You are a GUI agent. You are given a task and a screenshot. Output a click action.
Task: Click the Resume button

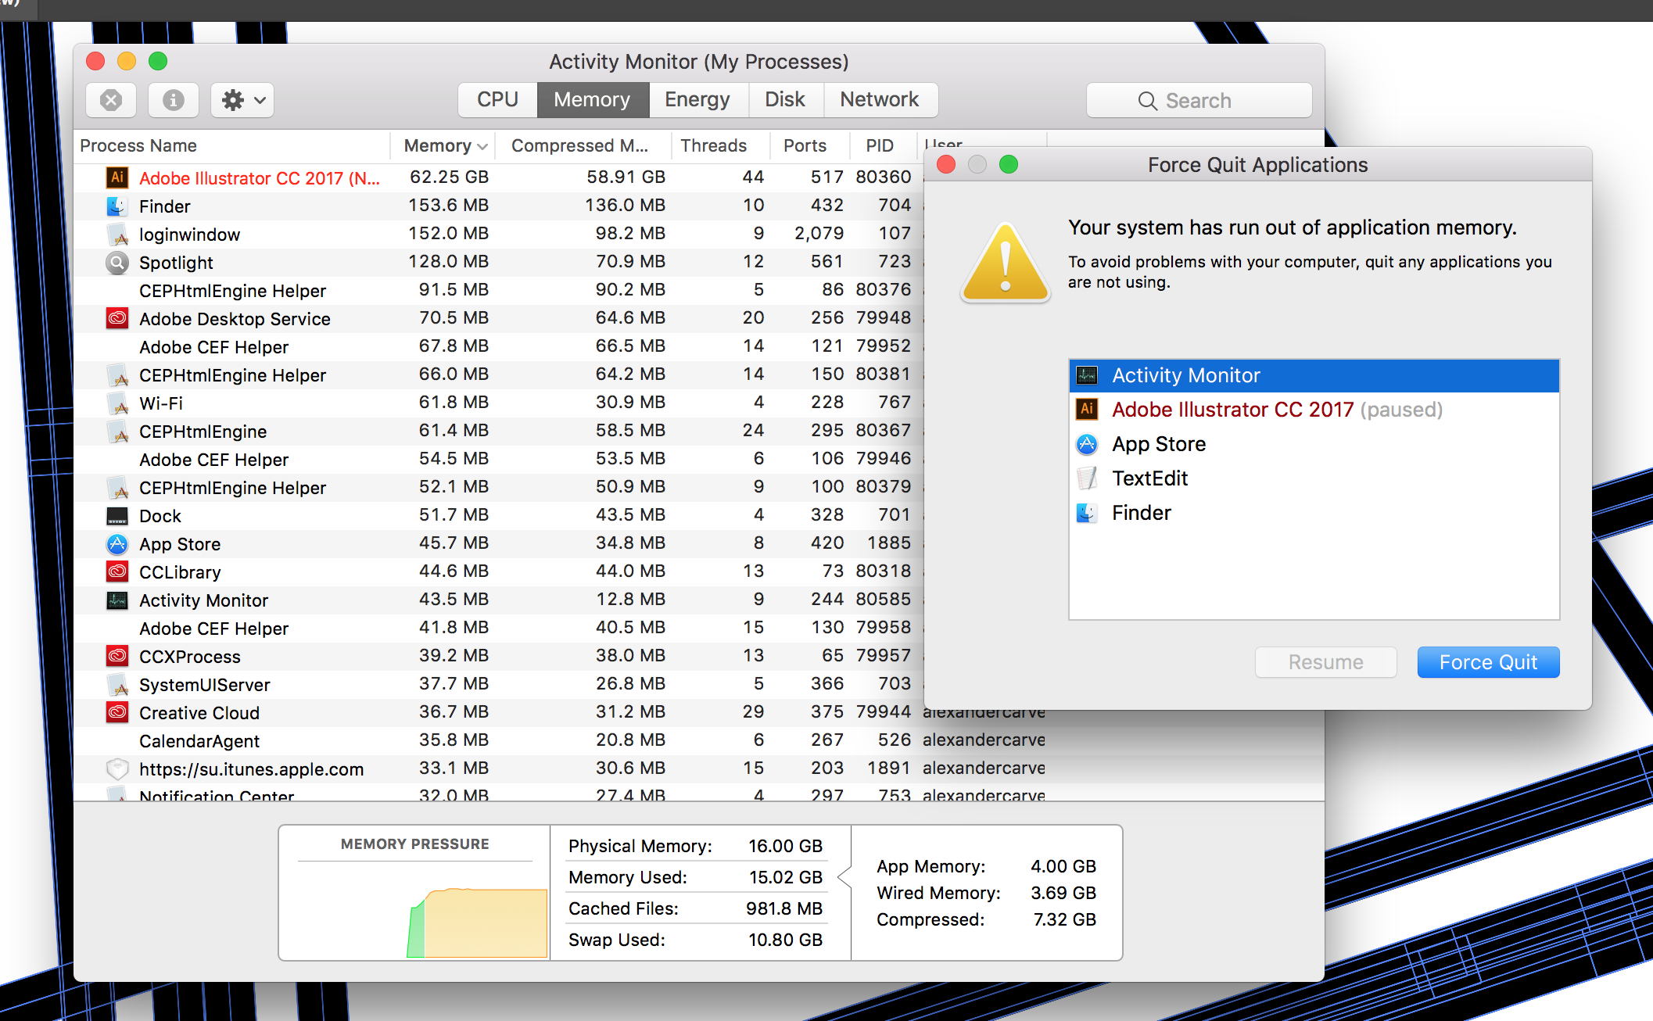pyautogui.click(x=1325, y=662)
